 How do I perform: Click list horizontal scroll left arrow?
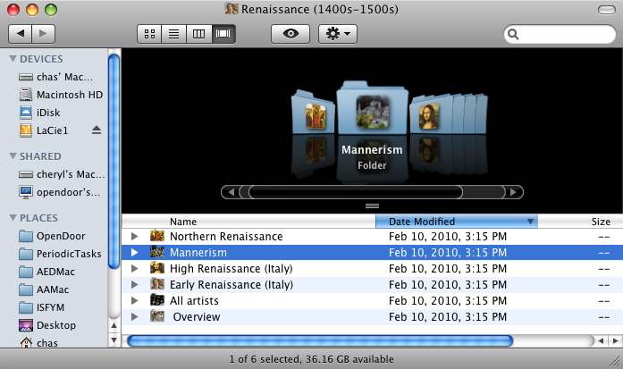[x=601, y=340]
